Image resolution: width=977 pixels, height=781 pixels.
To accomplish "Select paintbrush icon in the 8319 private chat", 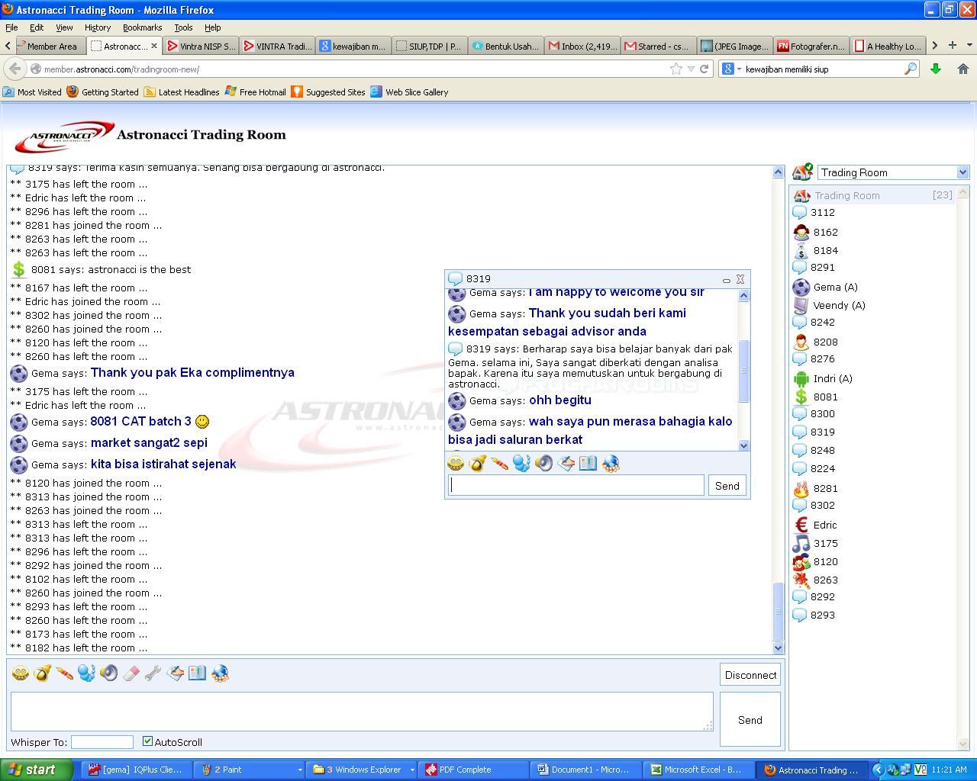I will [500, 463].
